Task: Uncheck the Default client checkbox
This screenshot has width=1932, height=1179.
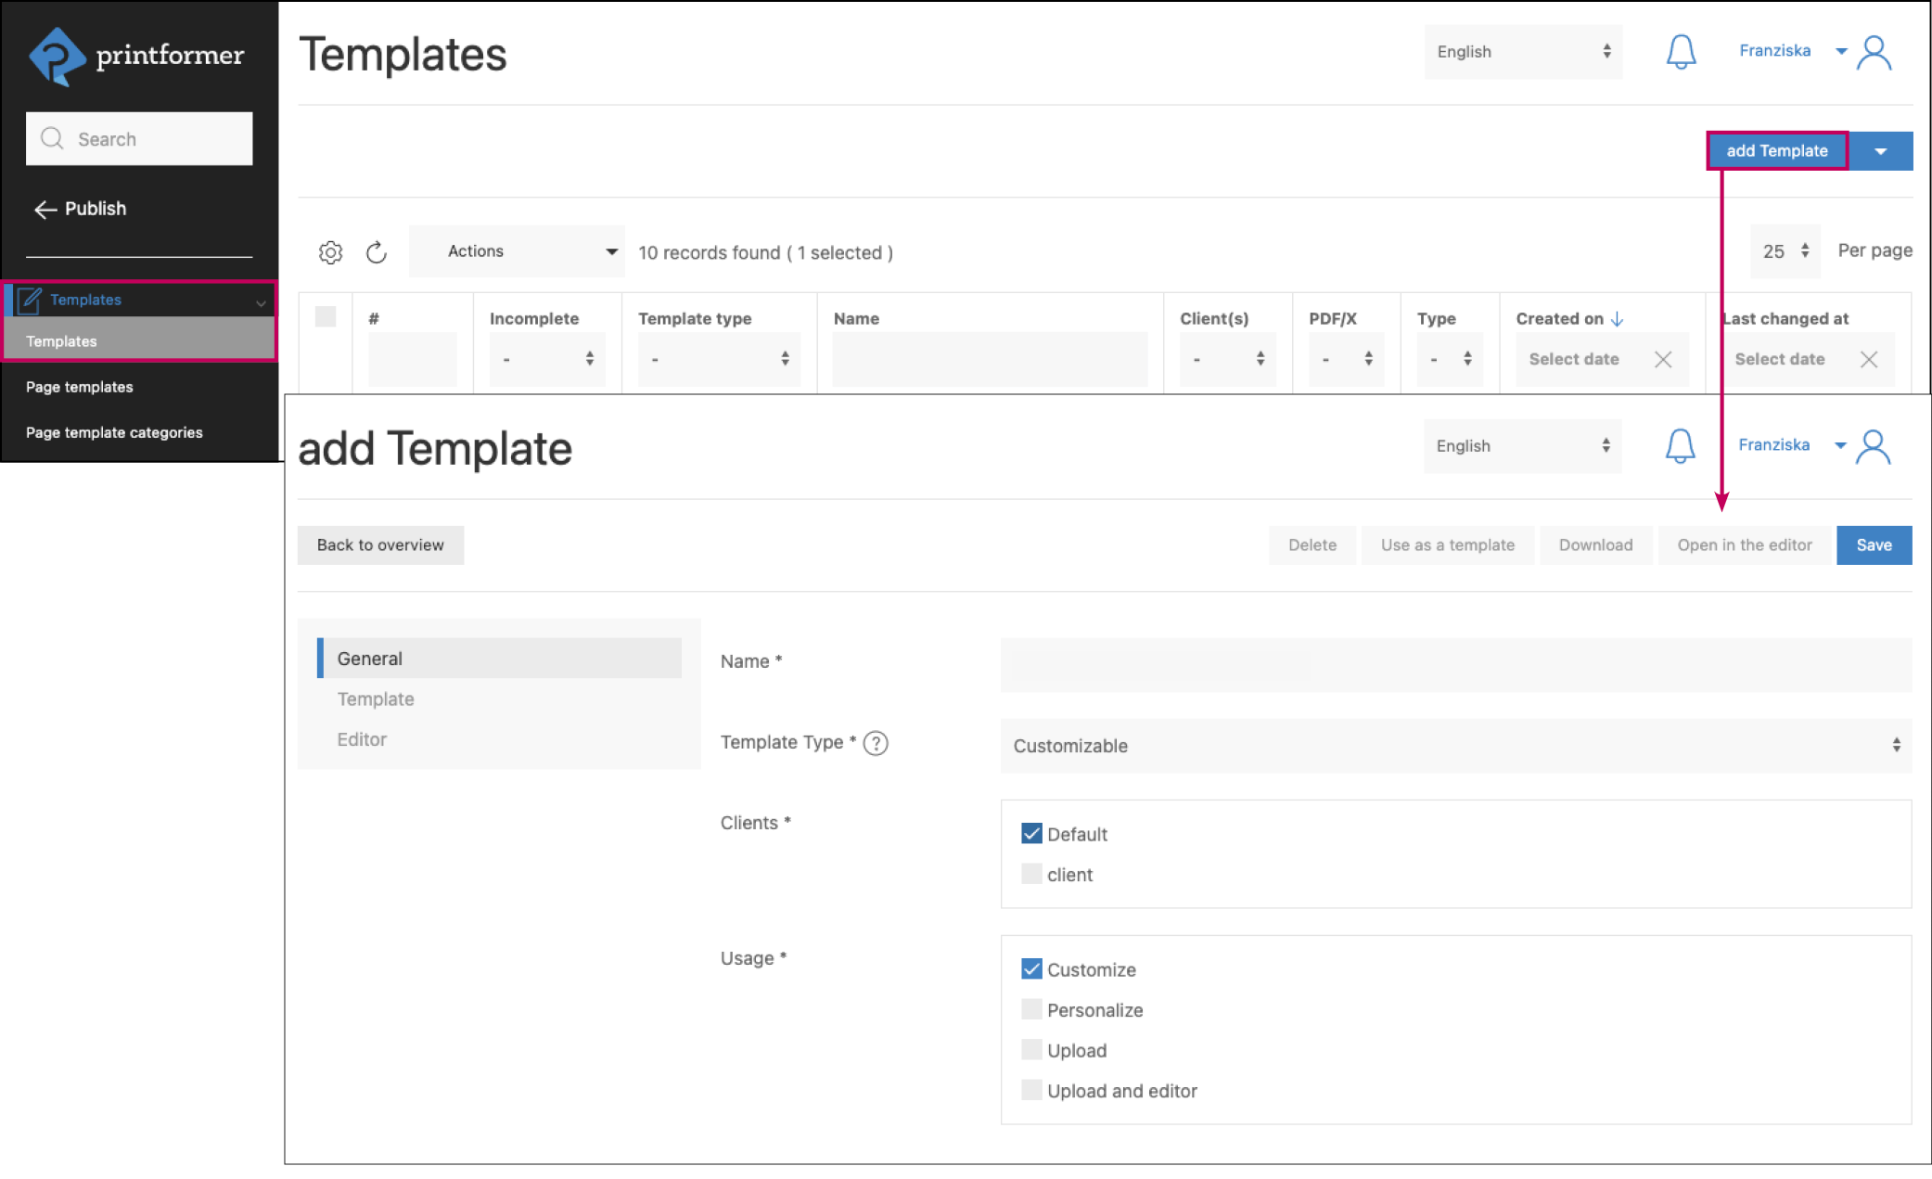Action: click(x=1031, y=833)
